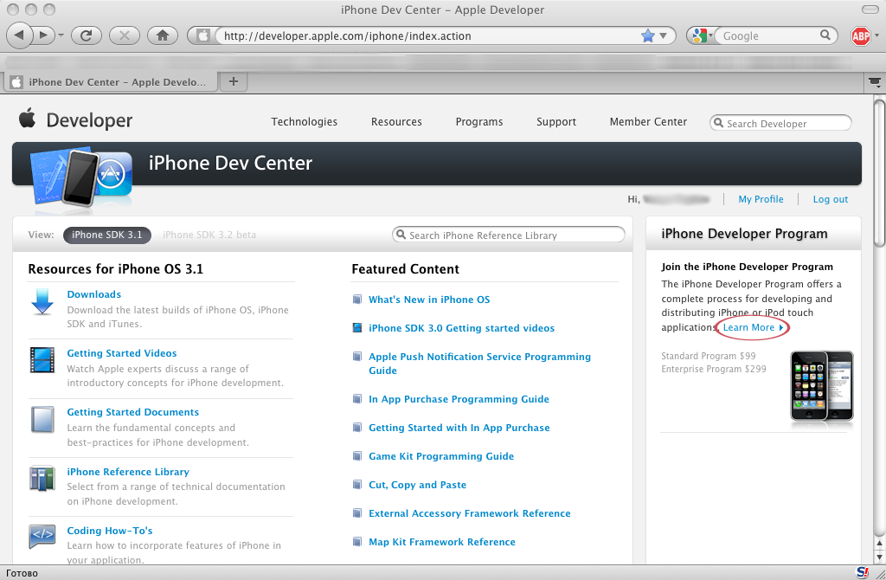
Task: Open In App Purchase Programming Guide
Action: pyautogui.click(x=459, y=399)
